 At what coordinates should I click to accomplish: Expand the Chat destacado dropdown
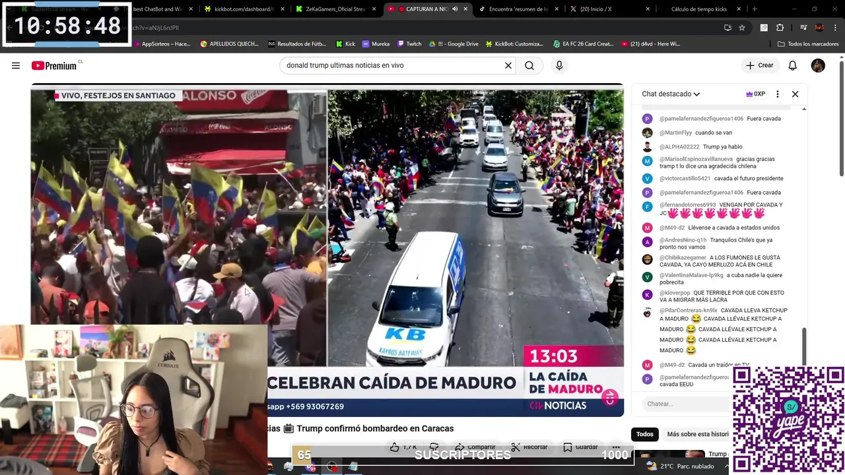[x=671, y=94]
